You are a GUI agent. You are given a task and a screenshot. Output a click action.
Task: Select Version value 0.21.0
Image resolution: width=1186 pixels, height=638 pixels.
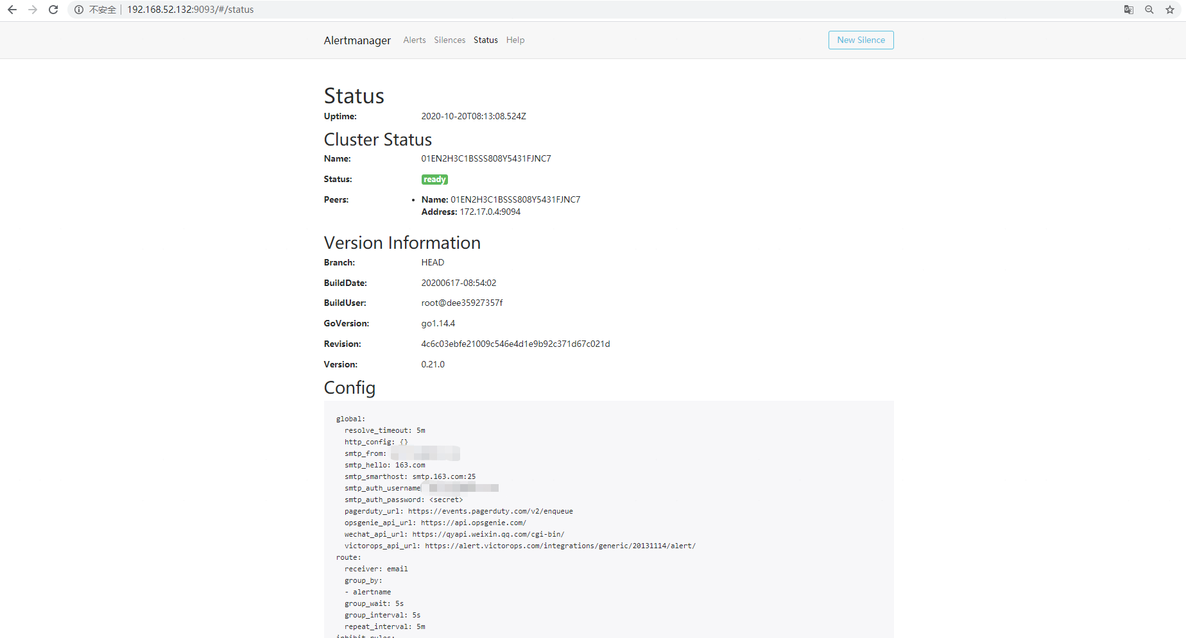tap(433, 364)
